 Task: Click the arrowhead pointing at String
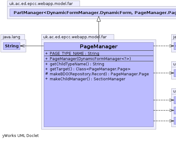[22, 46]
